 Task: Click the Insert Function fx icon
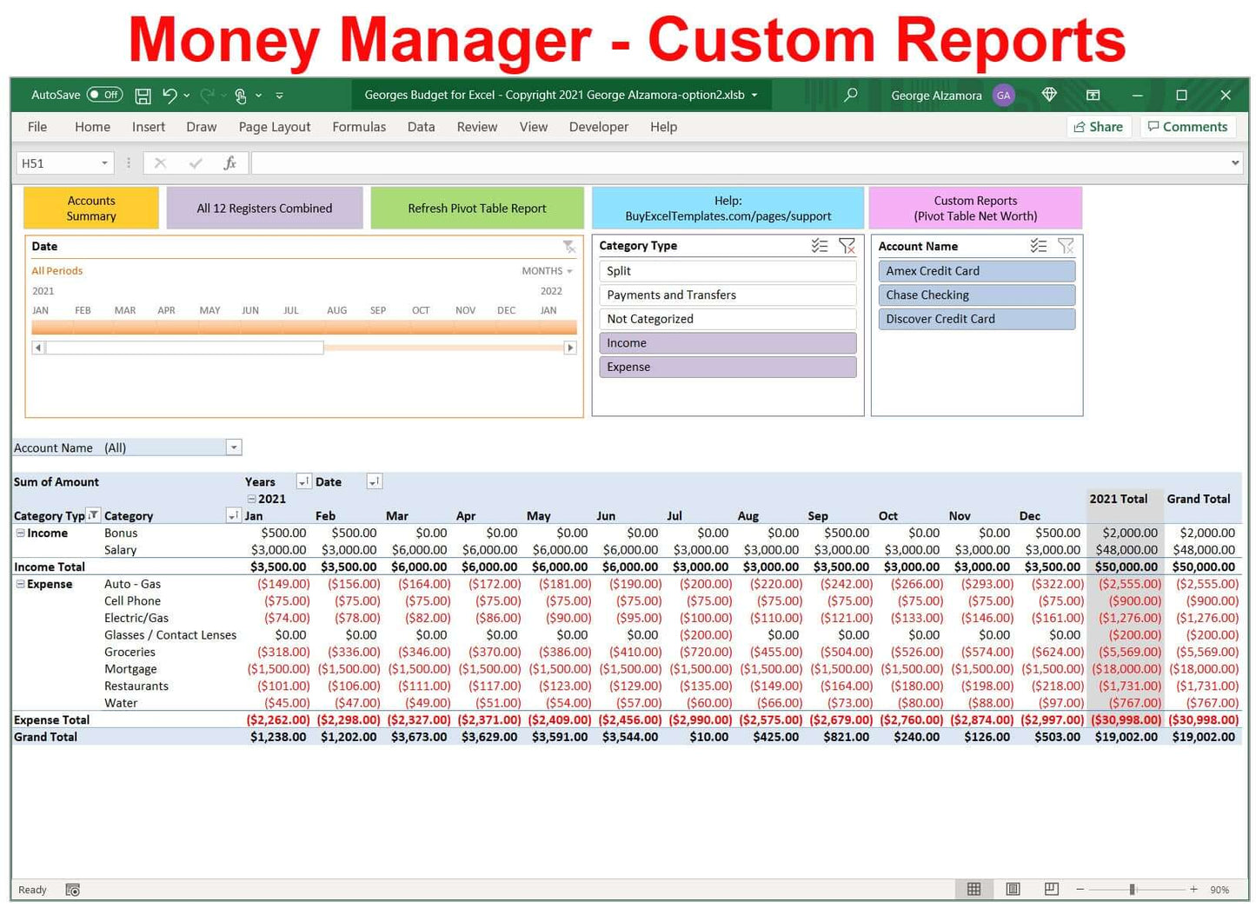(x=229, y=163)
